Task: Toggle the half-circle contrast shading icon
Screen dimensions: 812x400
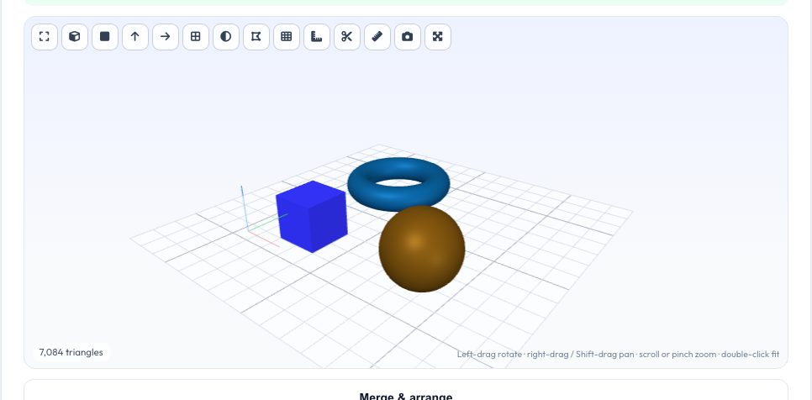Action: point(226,37)
